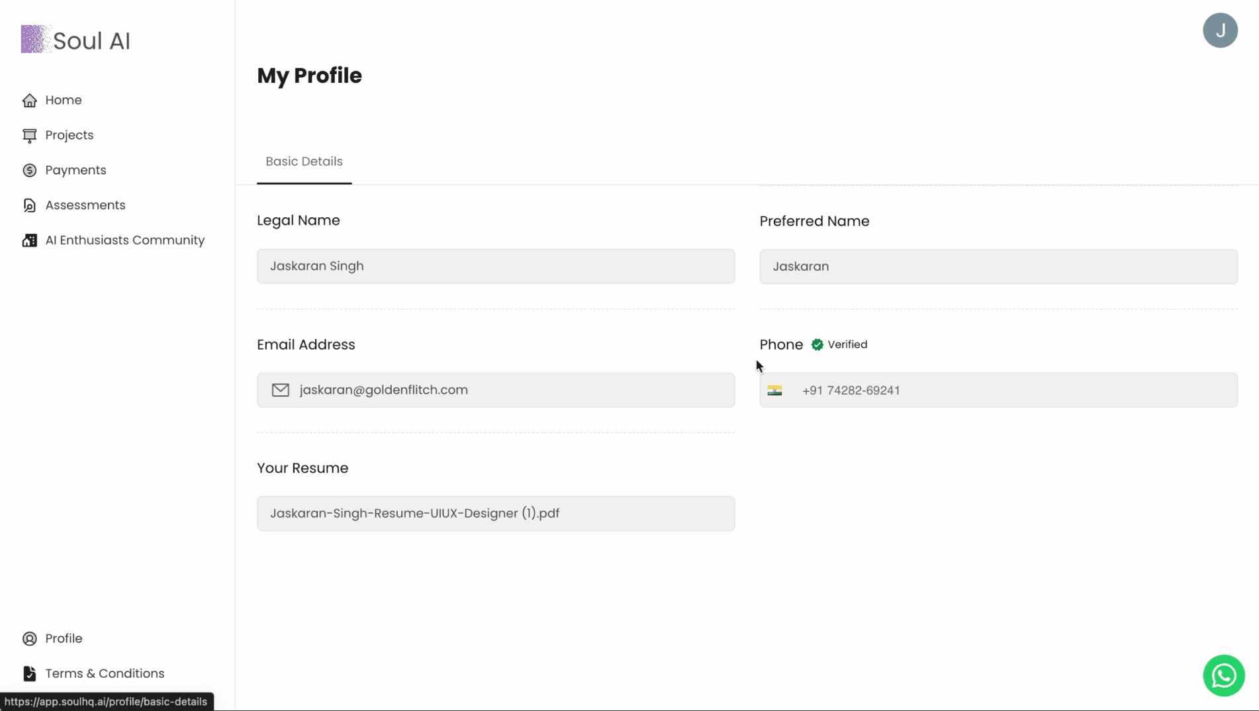Click the Assessments document icon

pos(29,205)
